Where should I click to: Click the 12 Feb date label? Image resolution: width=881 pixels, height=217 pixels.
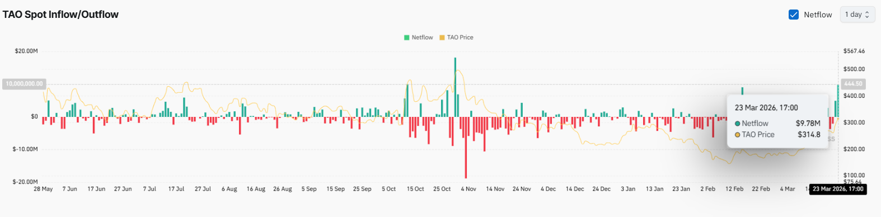click(734, 189)
